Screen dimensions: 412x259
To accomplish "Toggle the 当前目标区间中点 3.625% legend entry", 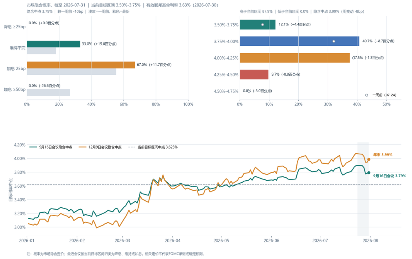I will coord(153,147).
